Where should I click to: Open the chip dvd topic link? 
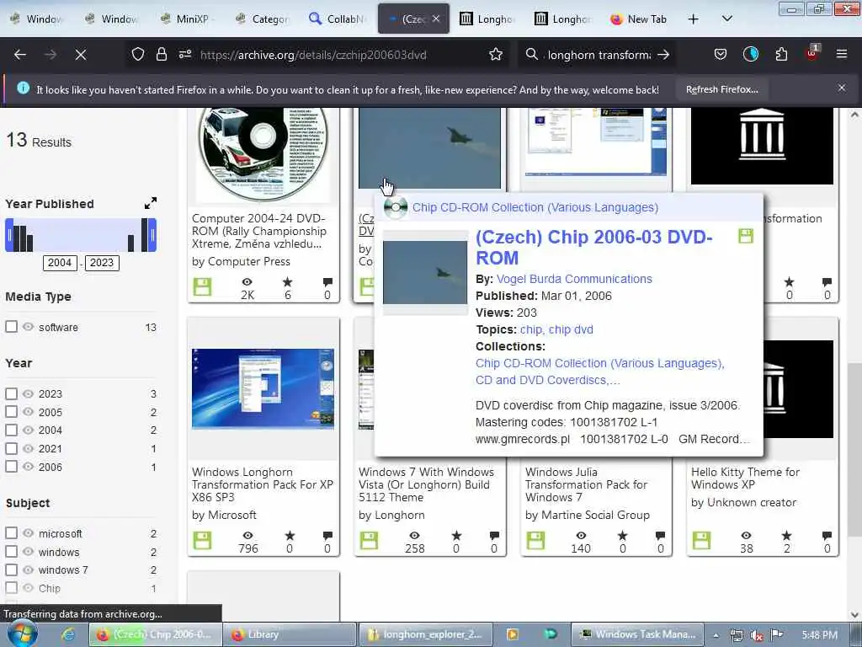(571, 329)
